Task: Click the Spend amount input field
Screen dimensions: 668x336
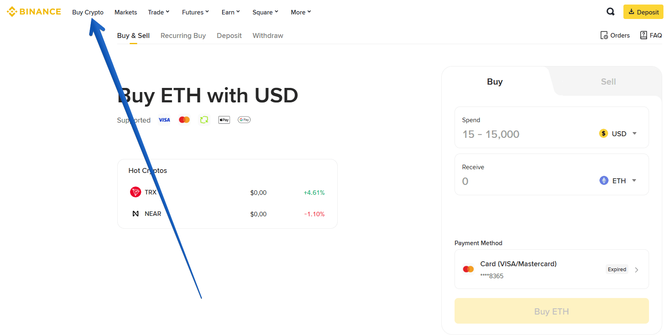Action: pyautogui.click(x=516, y=134)
